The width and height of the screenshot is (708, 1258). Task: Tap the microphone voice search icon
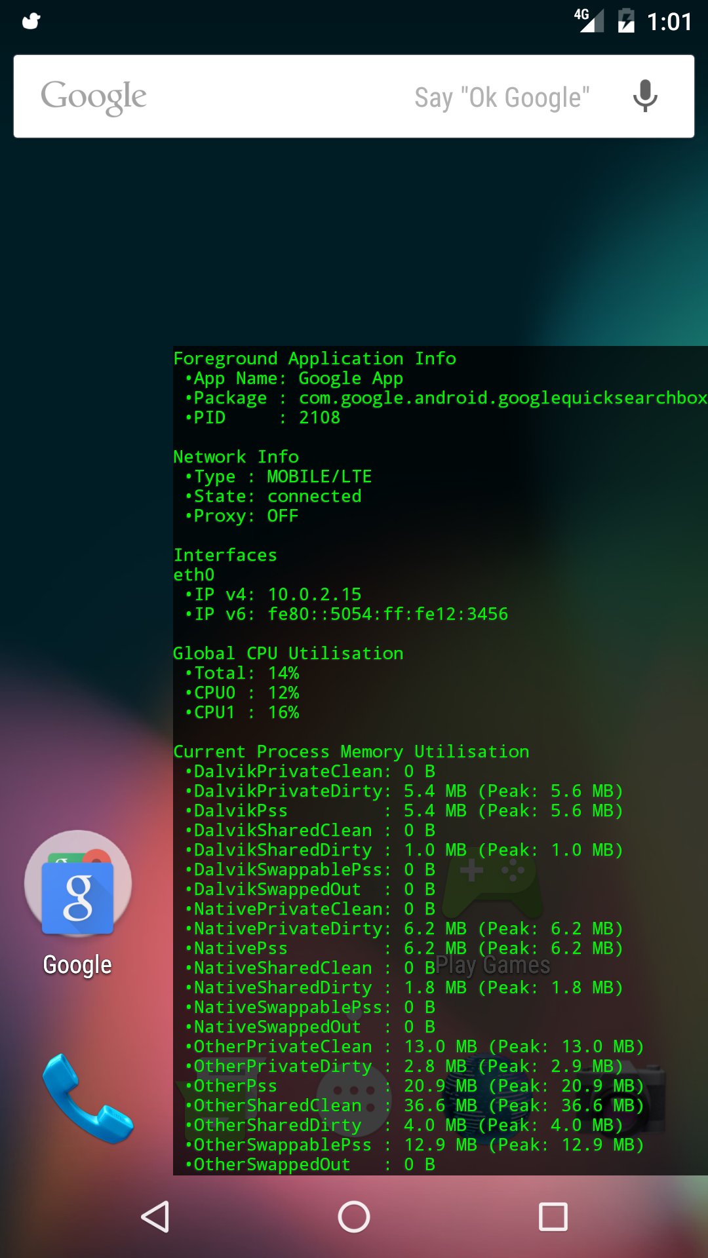coord(645,96)
